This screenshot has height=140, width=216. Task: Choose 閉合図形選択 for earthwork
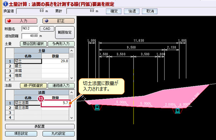click(33, 44)
